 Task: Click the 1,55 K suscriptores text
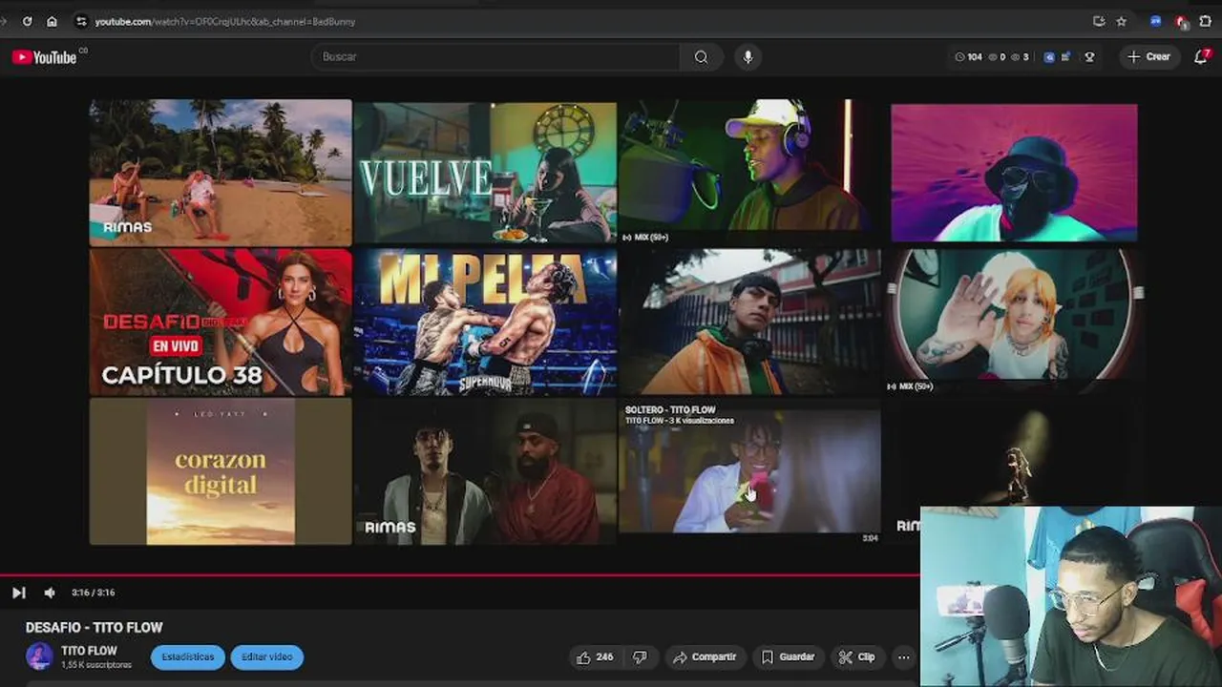(x=96, y=665)
